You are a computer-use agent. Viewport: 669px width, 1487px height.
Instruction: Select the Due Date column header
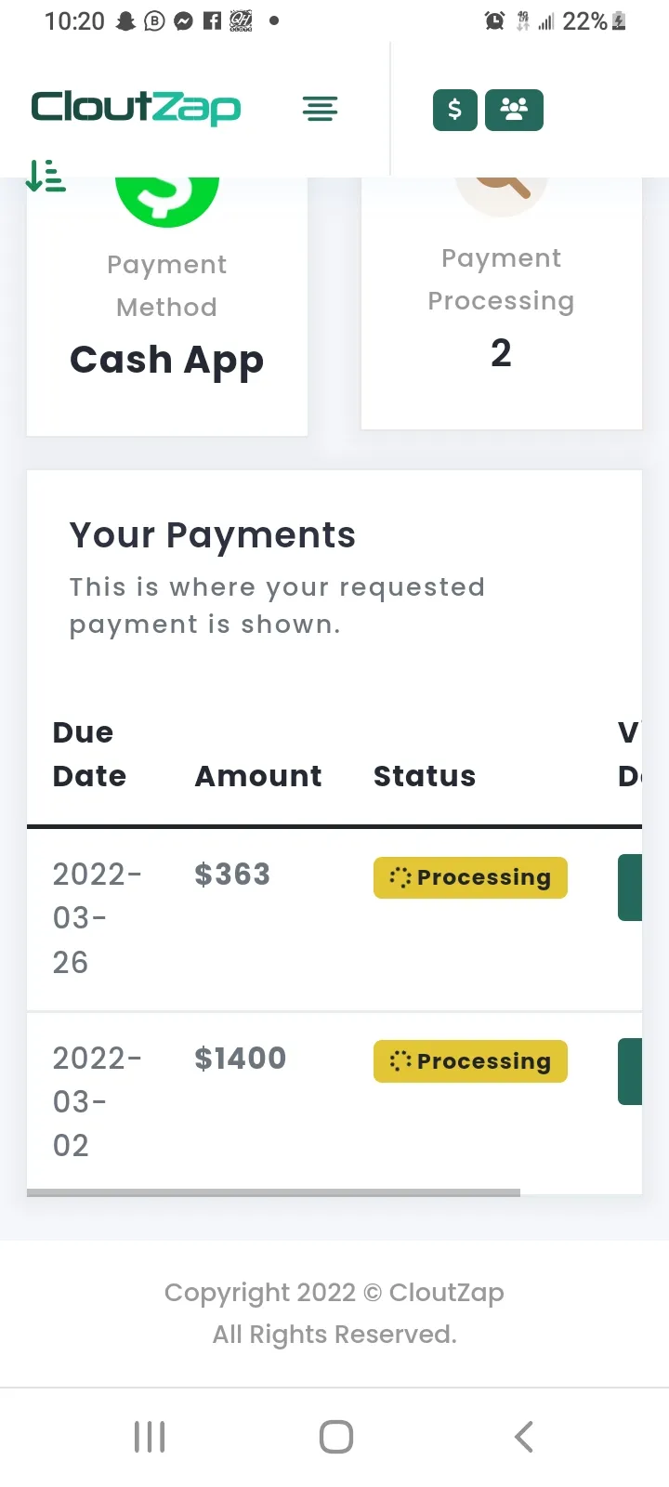(x=89, y=754)
